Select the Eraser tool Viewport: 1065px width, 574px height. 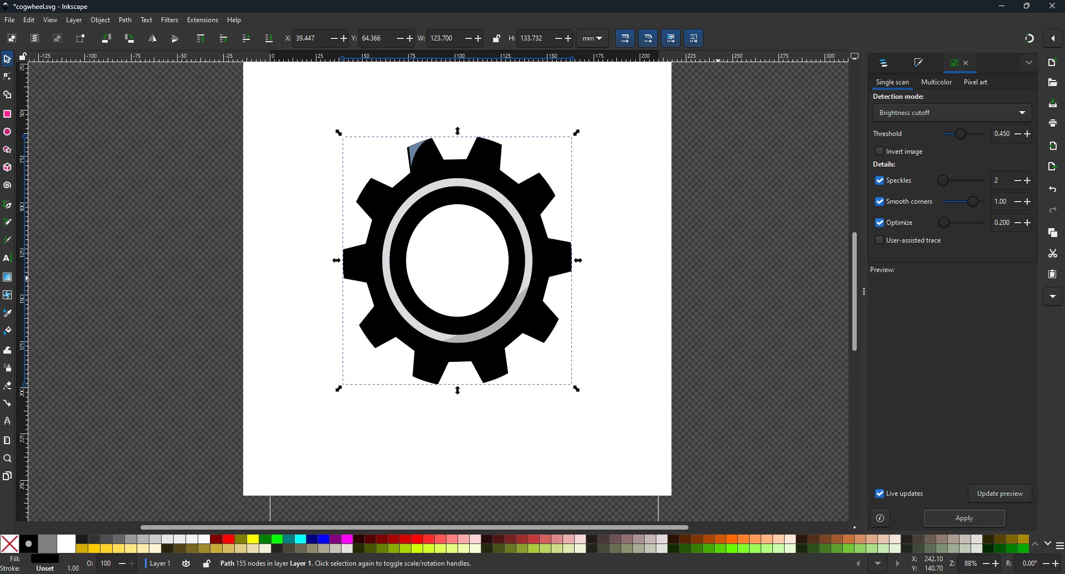point(7,385)
